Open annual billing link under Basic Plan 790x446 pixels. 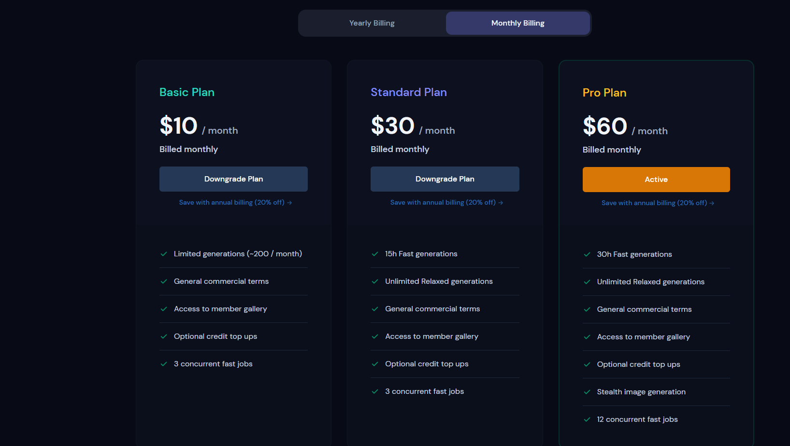coord(235,203)
